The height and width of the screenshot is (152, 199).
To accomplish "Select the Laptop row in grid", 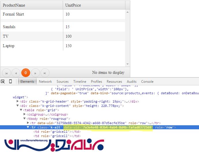I will coord(32,46).
